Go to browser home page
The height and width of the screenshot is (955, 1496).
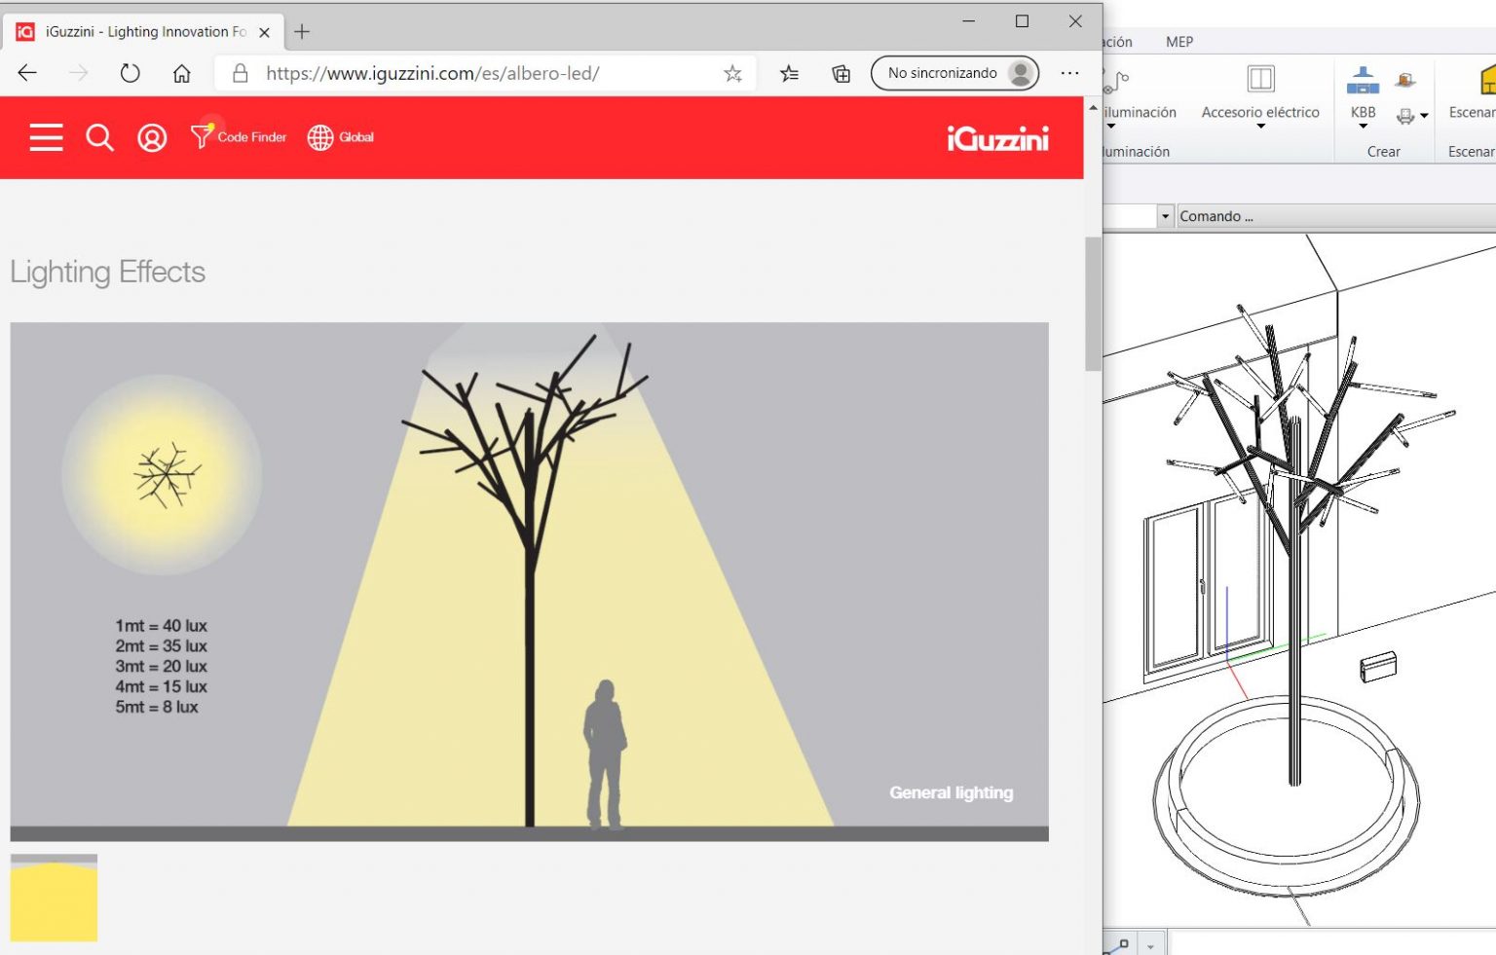(x=181, y=73)
